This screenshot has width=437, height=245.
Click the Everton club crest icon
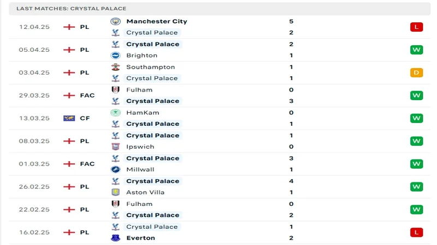tap(115, 238)
